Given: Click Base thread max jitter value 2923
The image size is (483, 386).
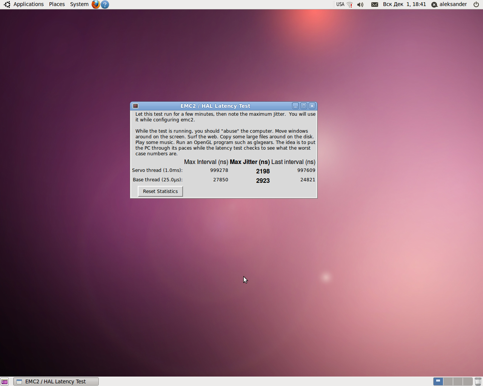Looking at the screenshot, I should coord(263,181).
